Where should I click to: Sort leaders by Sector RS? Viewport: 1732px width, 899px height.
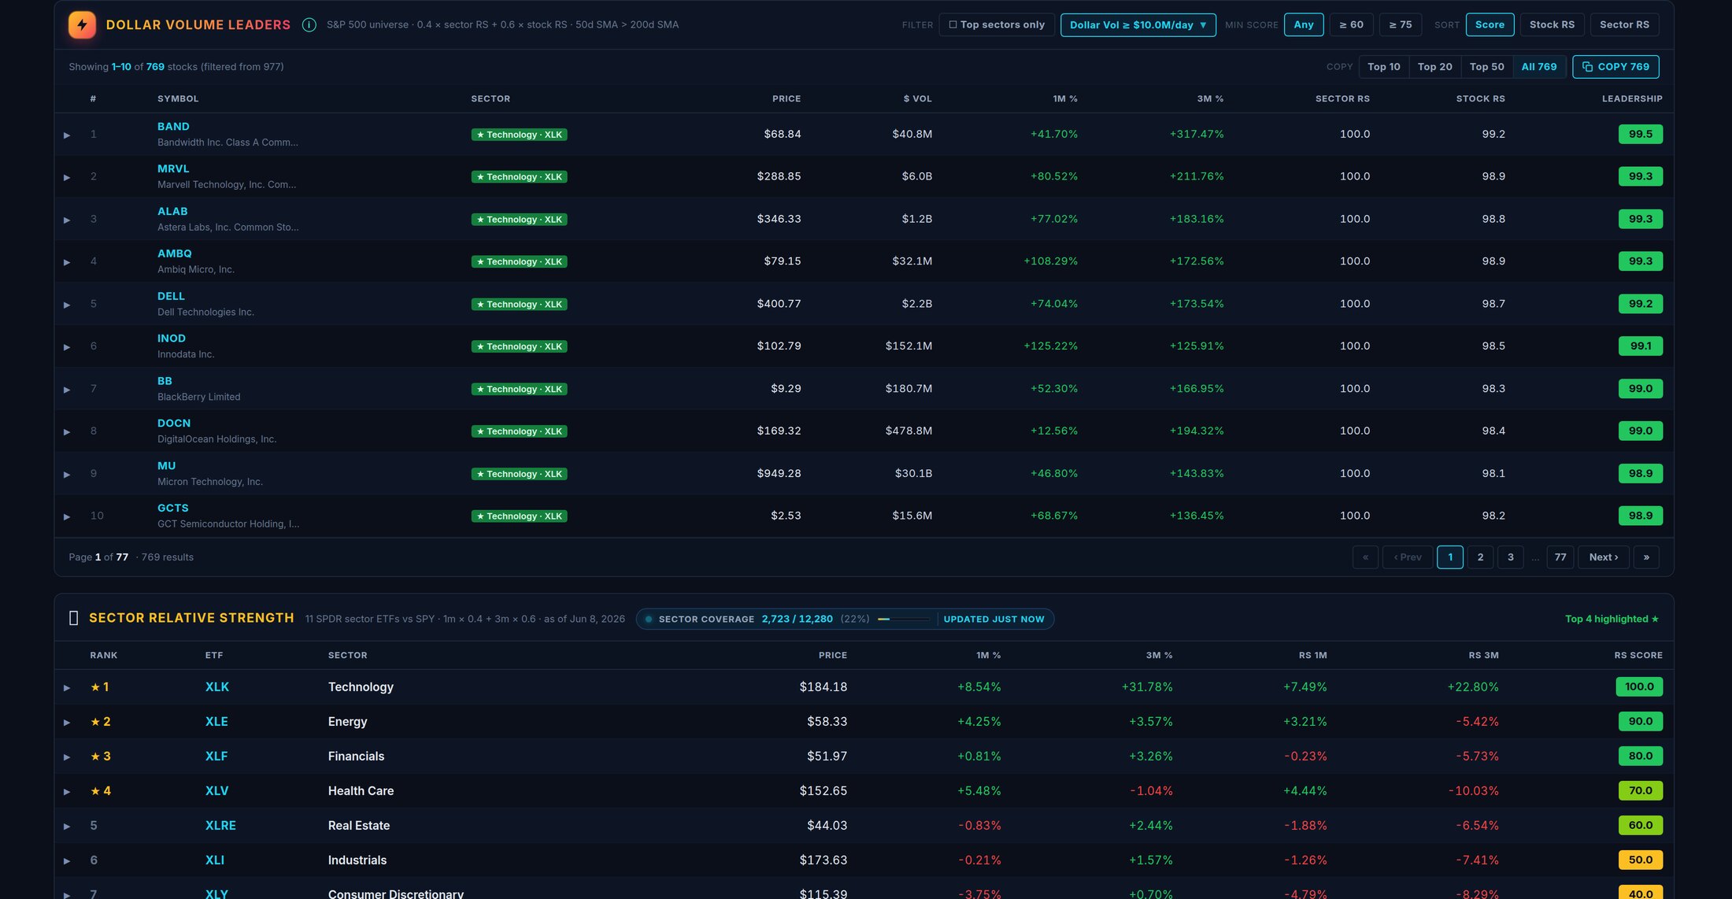point(1624,25)
